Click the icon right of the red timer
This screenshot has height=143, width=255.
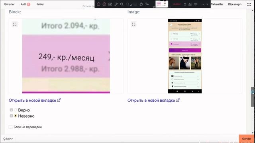click(185, 4)
